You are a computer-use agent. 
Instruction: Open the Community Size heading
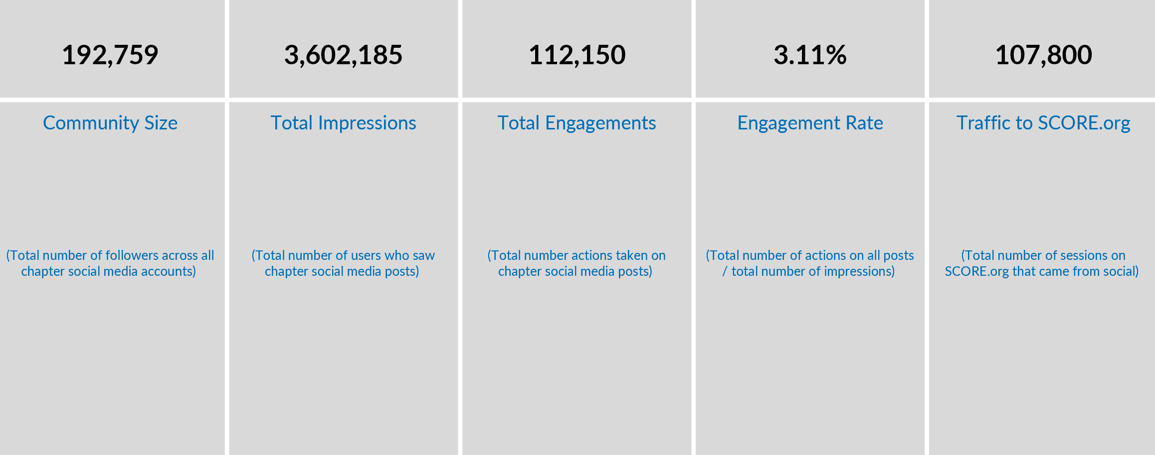click(x=110, y=123)
